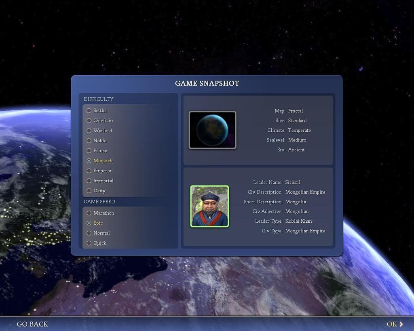Select Warlord difficulty
This screenshot has width=414, height=331.
coord(99,131)
